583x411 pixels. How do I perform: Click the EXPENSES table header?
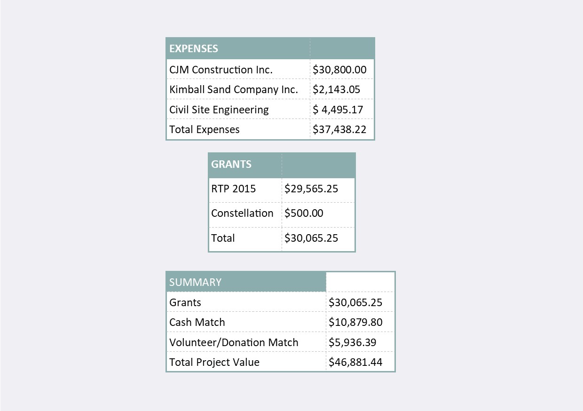194,48
